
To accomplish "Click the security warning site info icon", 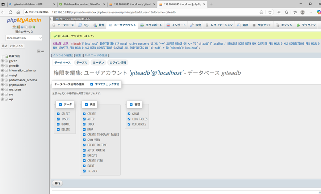I will (x=37, y=12).
